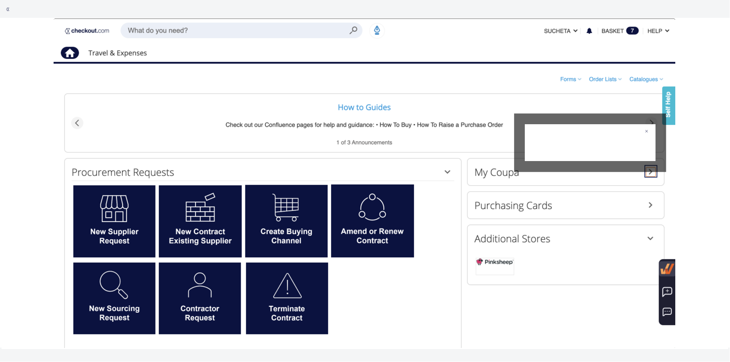The width and height of the screenshot is (730, 362).
Task: Collapse the Procurement Requests section
Action: [447, 172]
